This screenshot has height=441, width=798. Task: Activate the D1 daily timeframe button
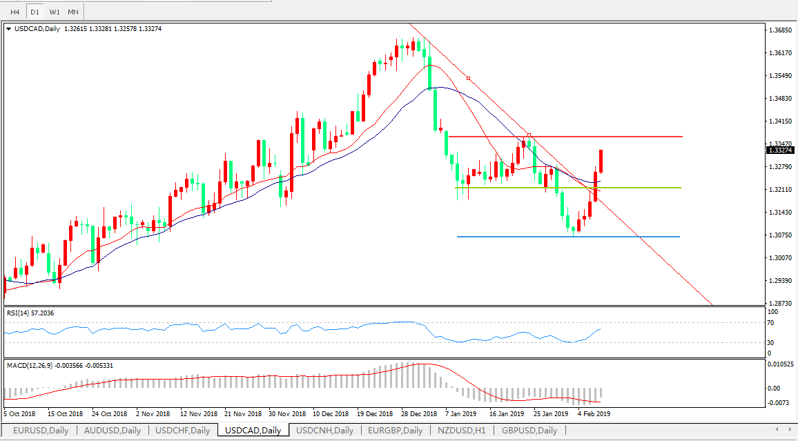[35, 12]
